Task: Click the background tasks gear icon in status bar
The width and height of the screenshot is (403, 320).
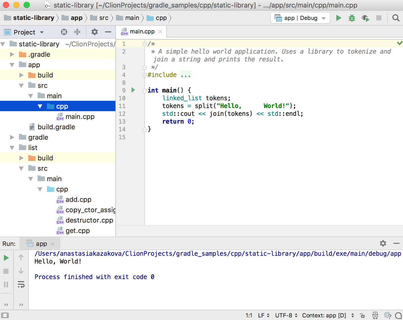Action: click(387, 315)
